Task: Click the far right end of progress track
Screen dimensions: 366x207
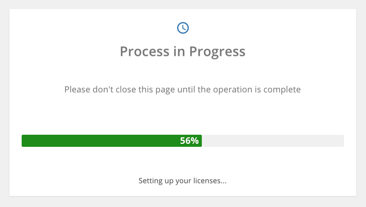Action: pos(342,141)
